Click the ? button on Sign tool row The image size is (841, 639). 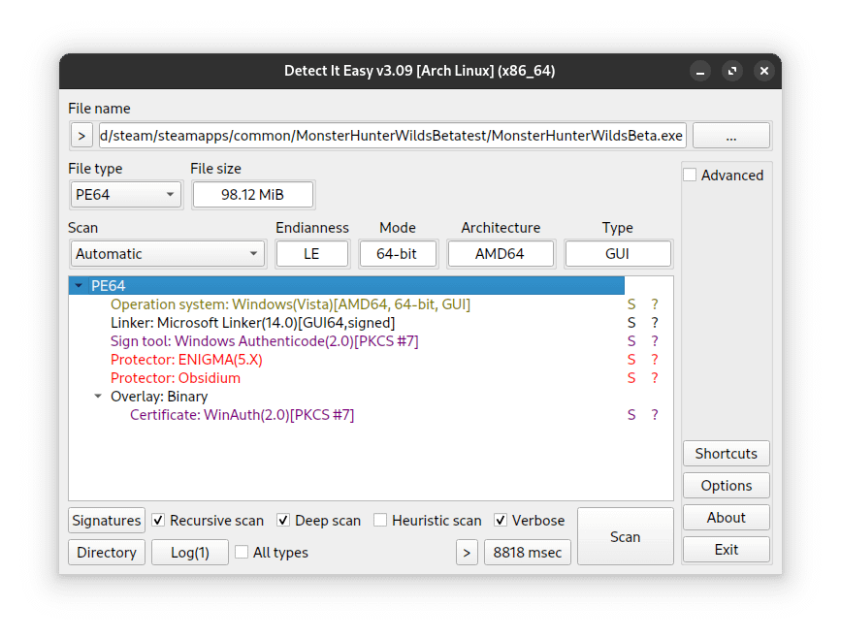(655, 341)
